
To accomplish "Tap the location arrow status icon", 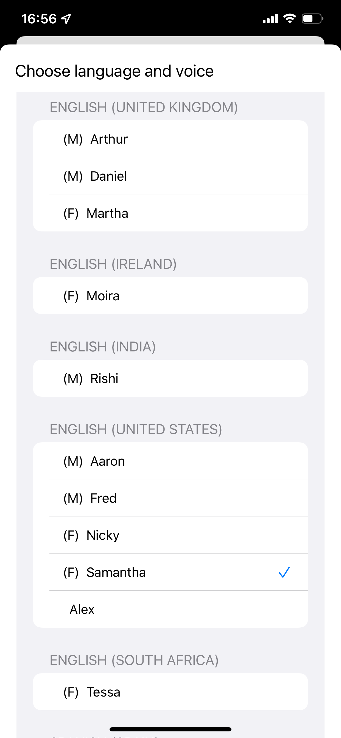I will (66, 19).
